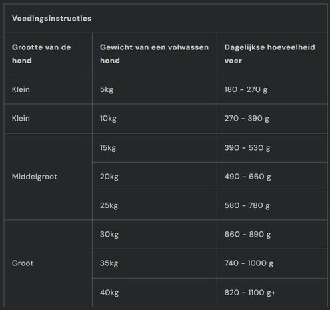330x310 pixels.
Task: Select the 270 - 390 g amount
Action: click(x=247, y=119)
